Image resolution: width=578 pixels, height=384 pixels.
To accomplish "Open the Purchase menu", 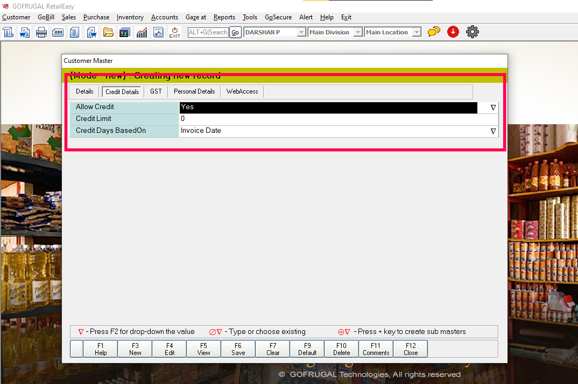I will tap(96, 17).
